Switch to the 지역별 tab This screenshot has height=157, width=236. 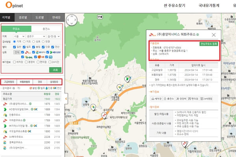pyautogui.click(x=7, y=17)
